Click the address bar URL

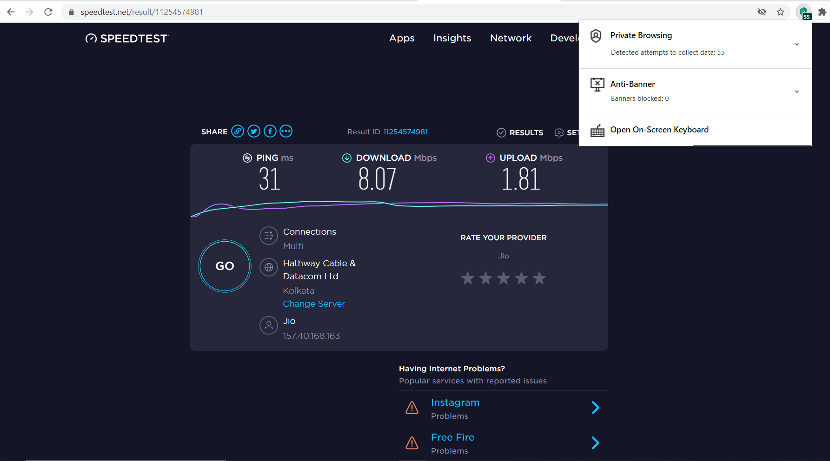(x=142, y=12)
